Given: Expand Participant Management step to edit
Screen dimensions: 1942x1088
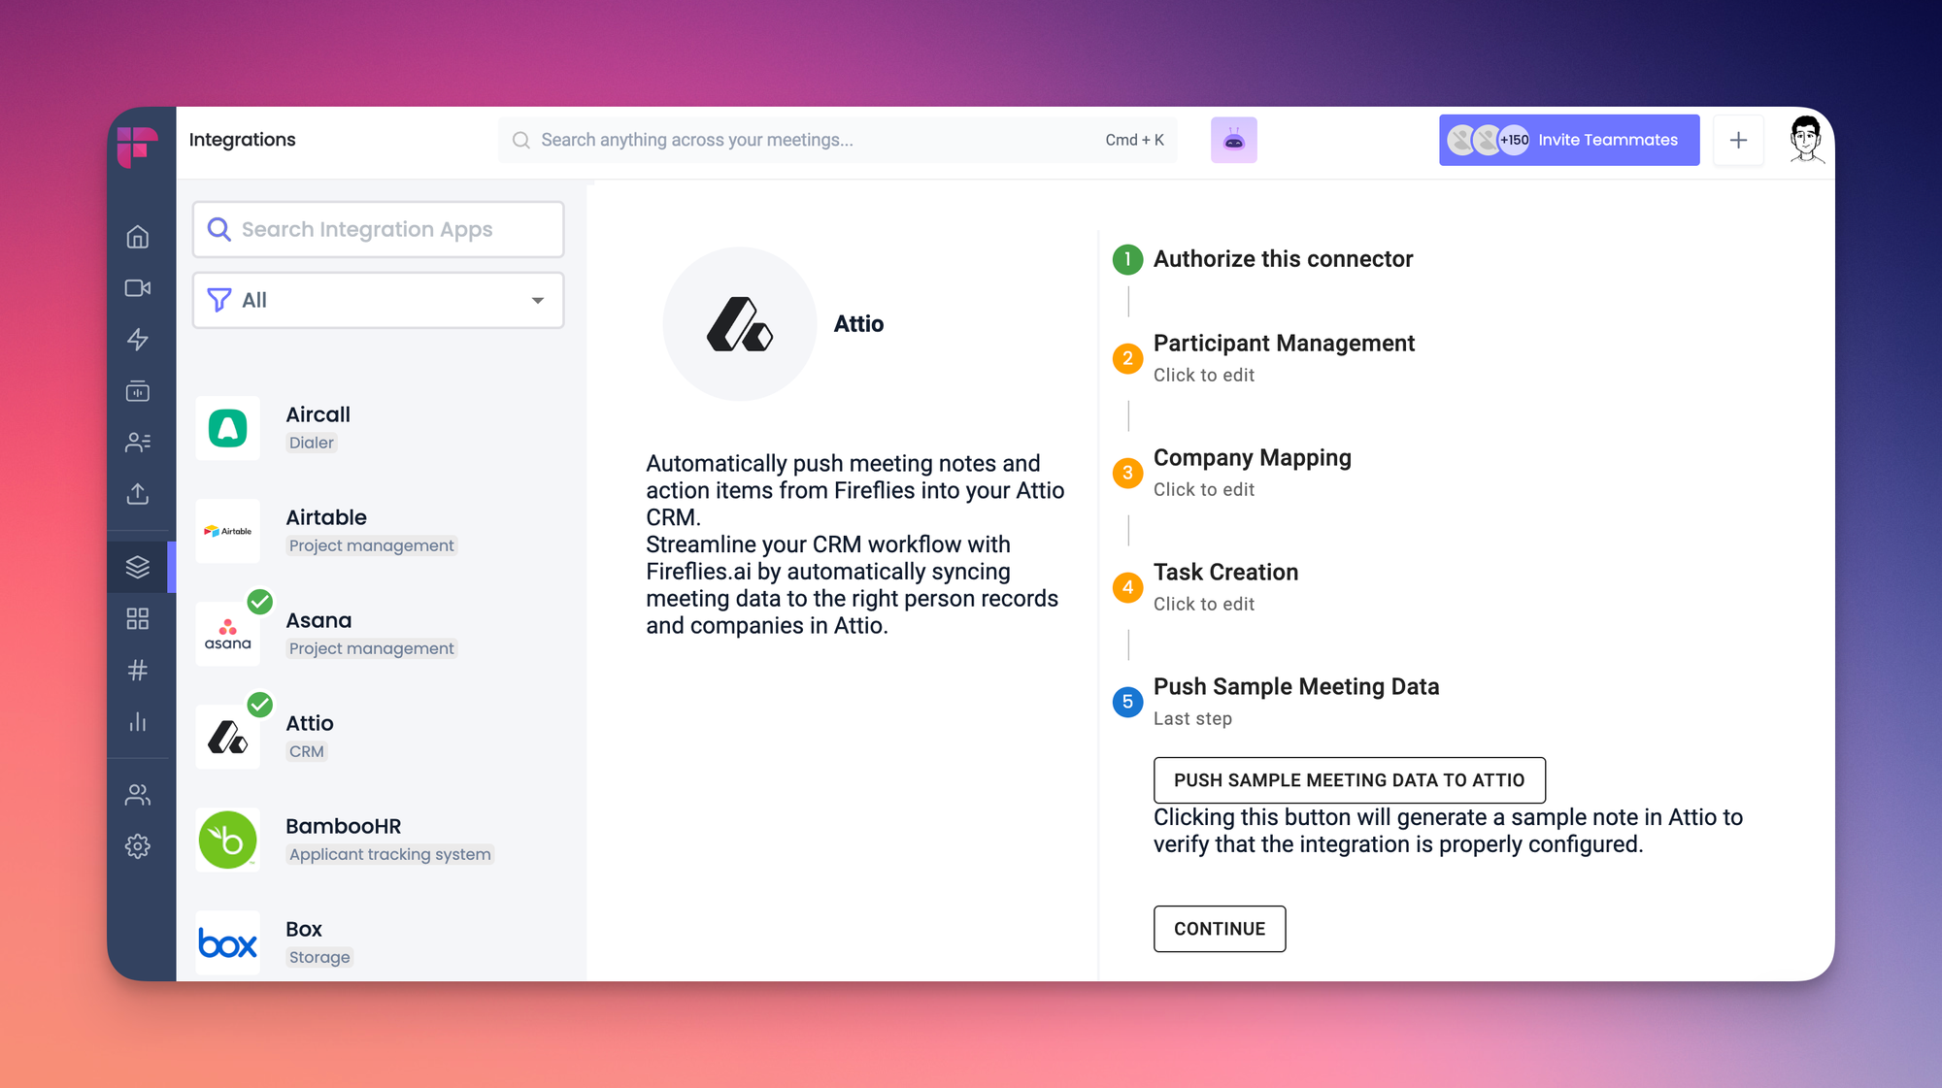Looking at the screenshot, I should tap(1283, 357).
